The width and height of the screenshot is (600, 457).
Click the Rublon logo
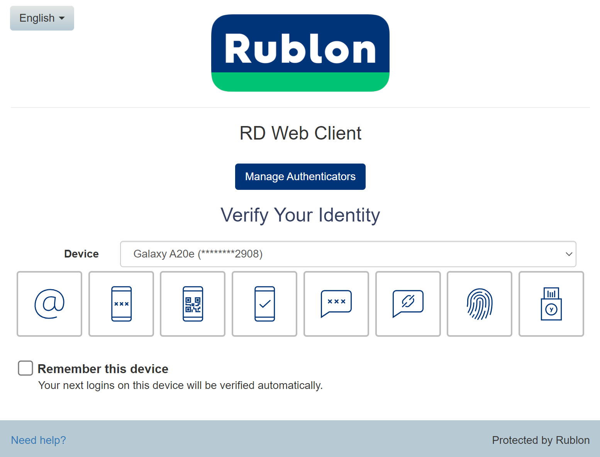point(300,53)
